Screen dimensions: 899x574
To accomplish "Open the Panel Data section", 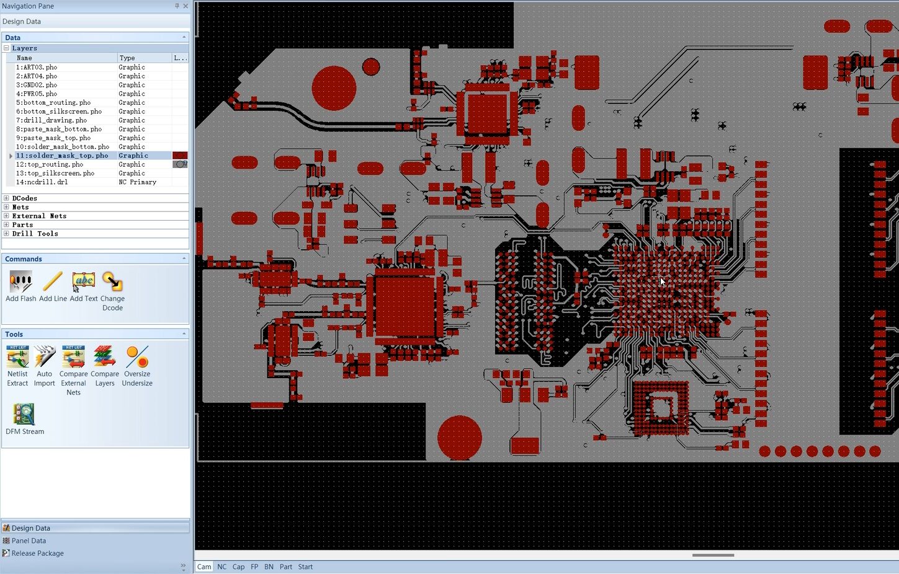I will [x=29, y=541].
